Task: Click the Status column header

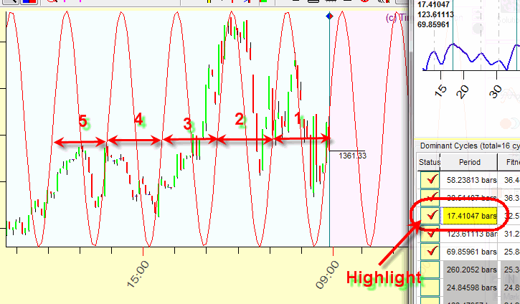Action: point(428,163)
